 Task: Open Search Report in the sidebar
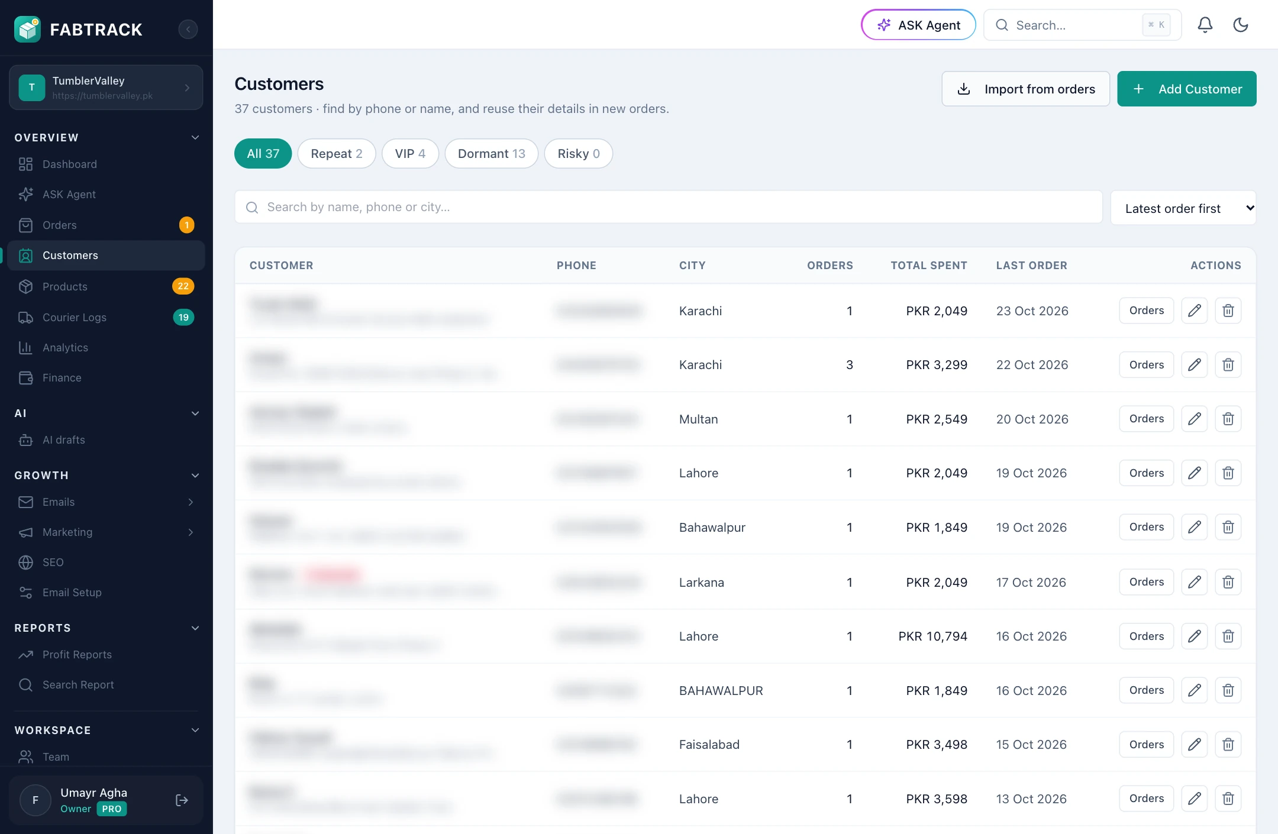coord(106,684)
